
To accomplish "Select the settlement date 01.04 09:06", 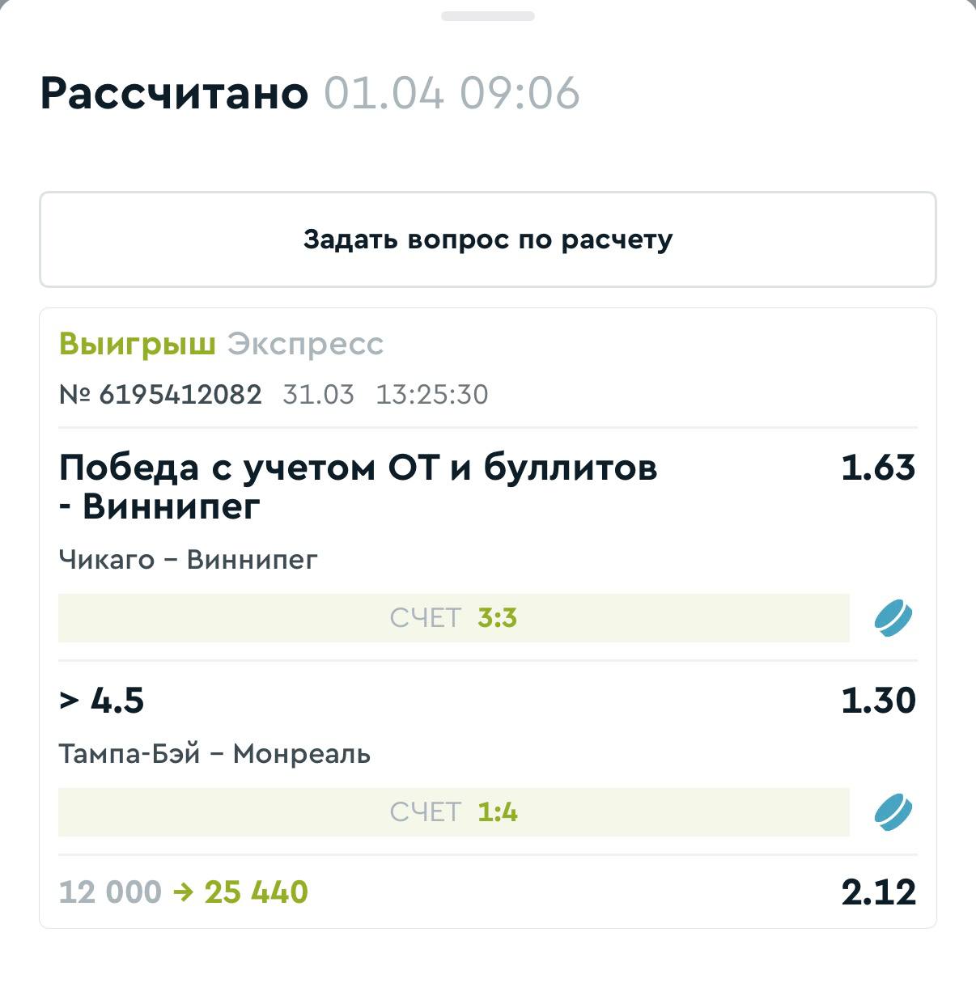I will coord(452,93).
